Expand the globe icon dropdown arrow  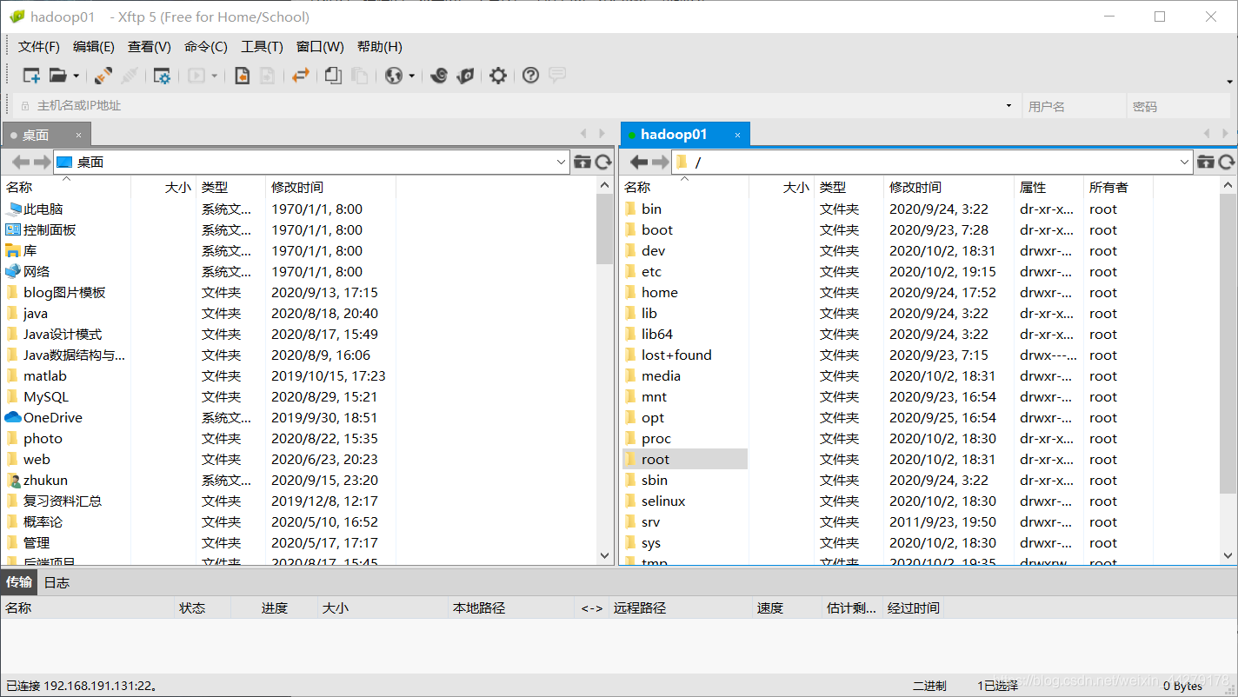click(x=412, y=76)
